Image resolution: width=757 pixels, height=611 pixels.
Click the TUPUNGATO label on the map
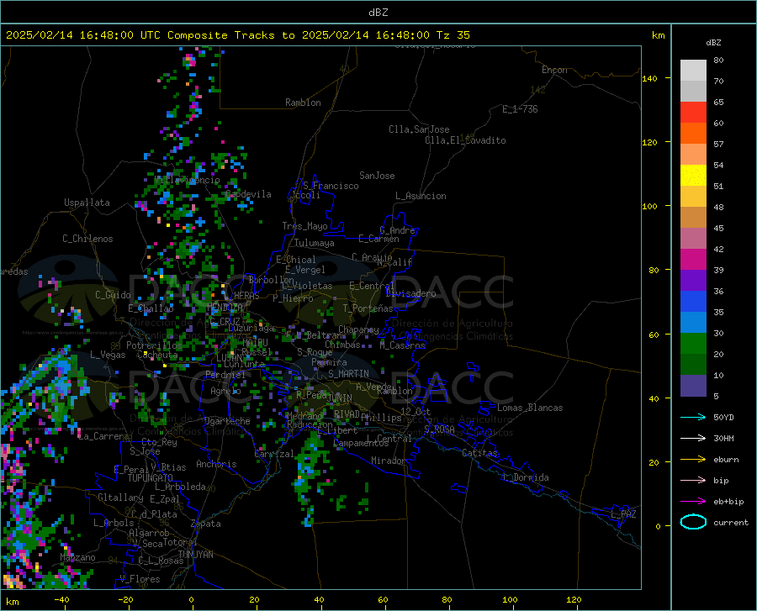point(151,478)
